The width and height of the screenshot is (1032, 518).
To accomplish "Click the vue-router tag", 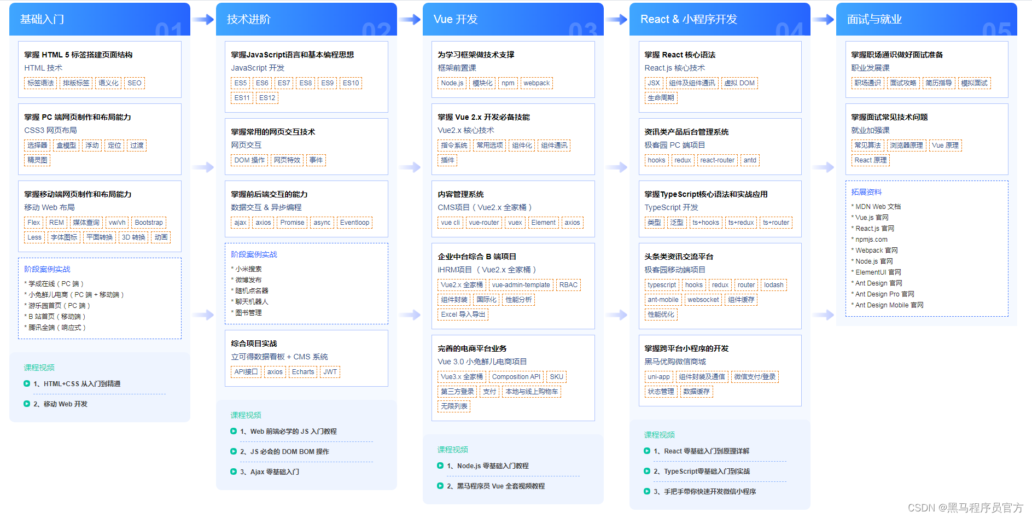I will (x=484, y=223).
